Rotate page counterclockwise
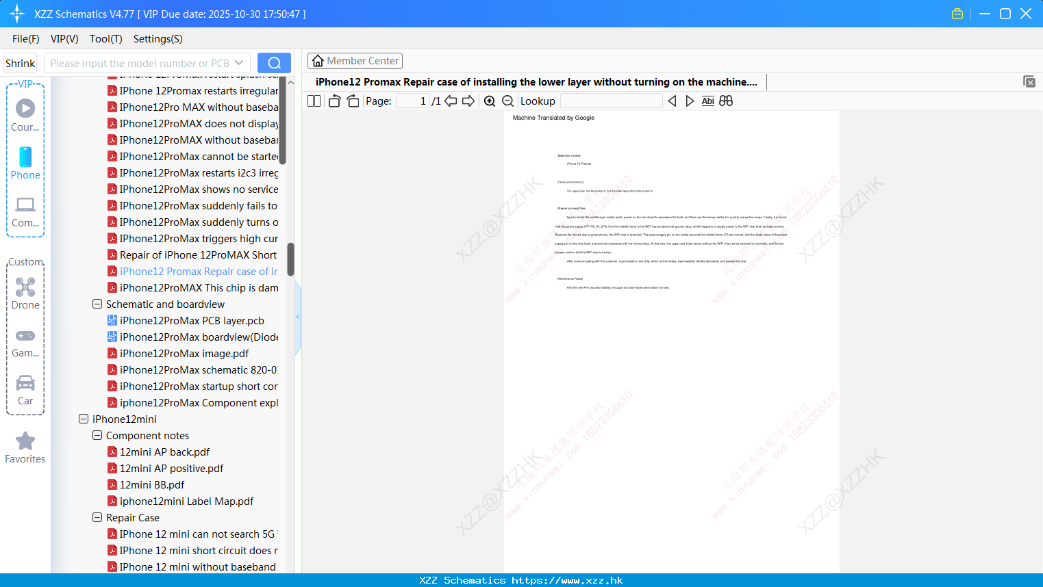 coord(334,101)
